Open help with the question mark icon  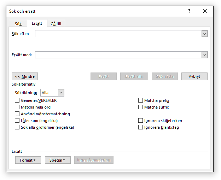[x=189, y=11]
